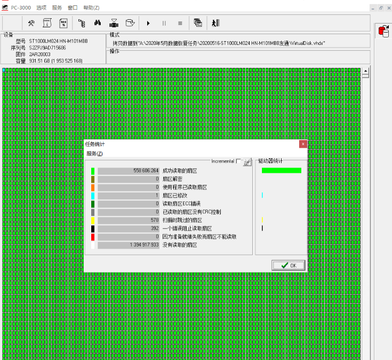
Task: Open the device tree structure icon
Action: pos(82,24)
